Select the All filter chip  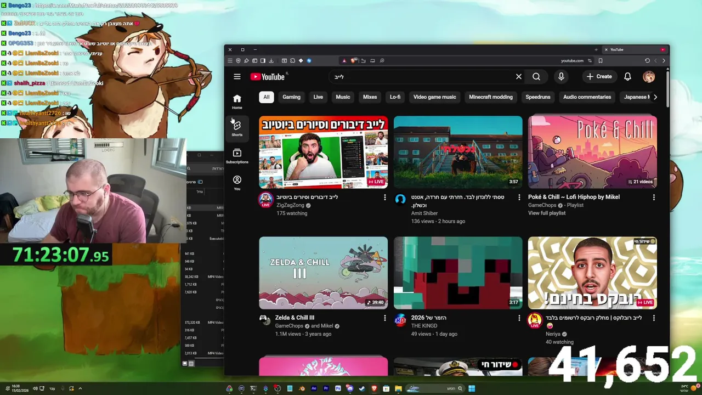[x=266, y=97]
